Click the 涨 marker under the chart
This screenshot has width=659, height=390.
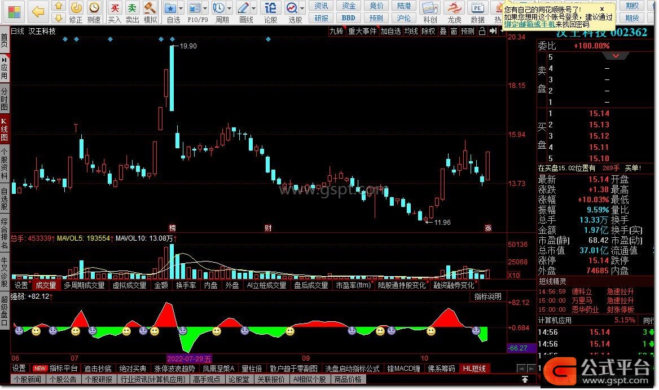click(488, 228)
